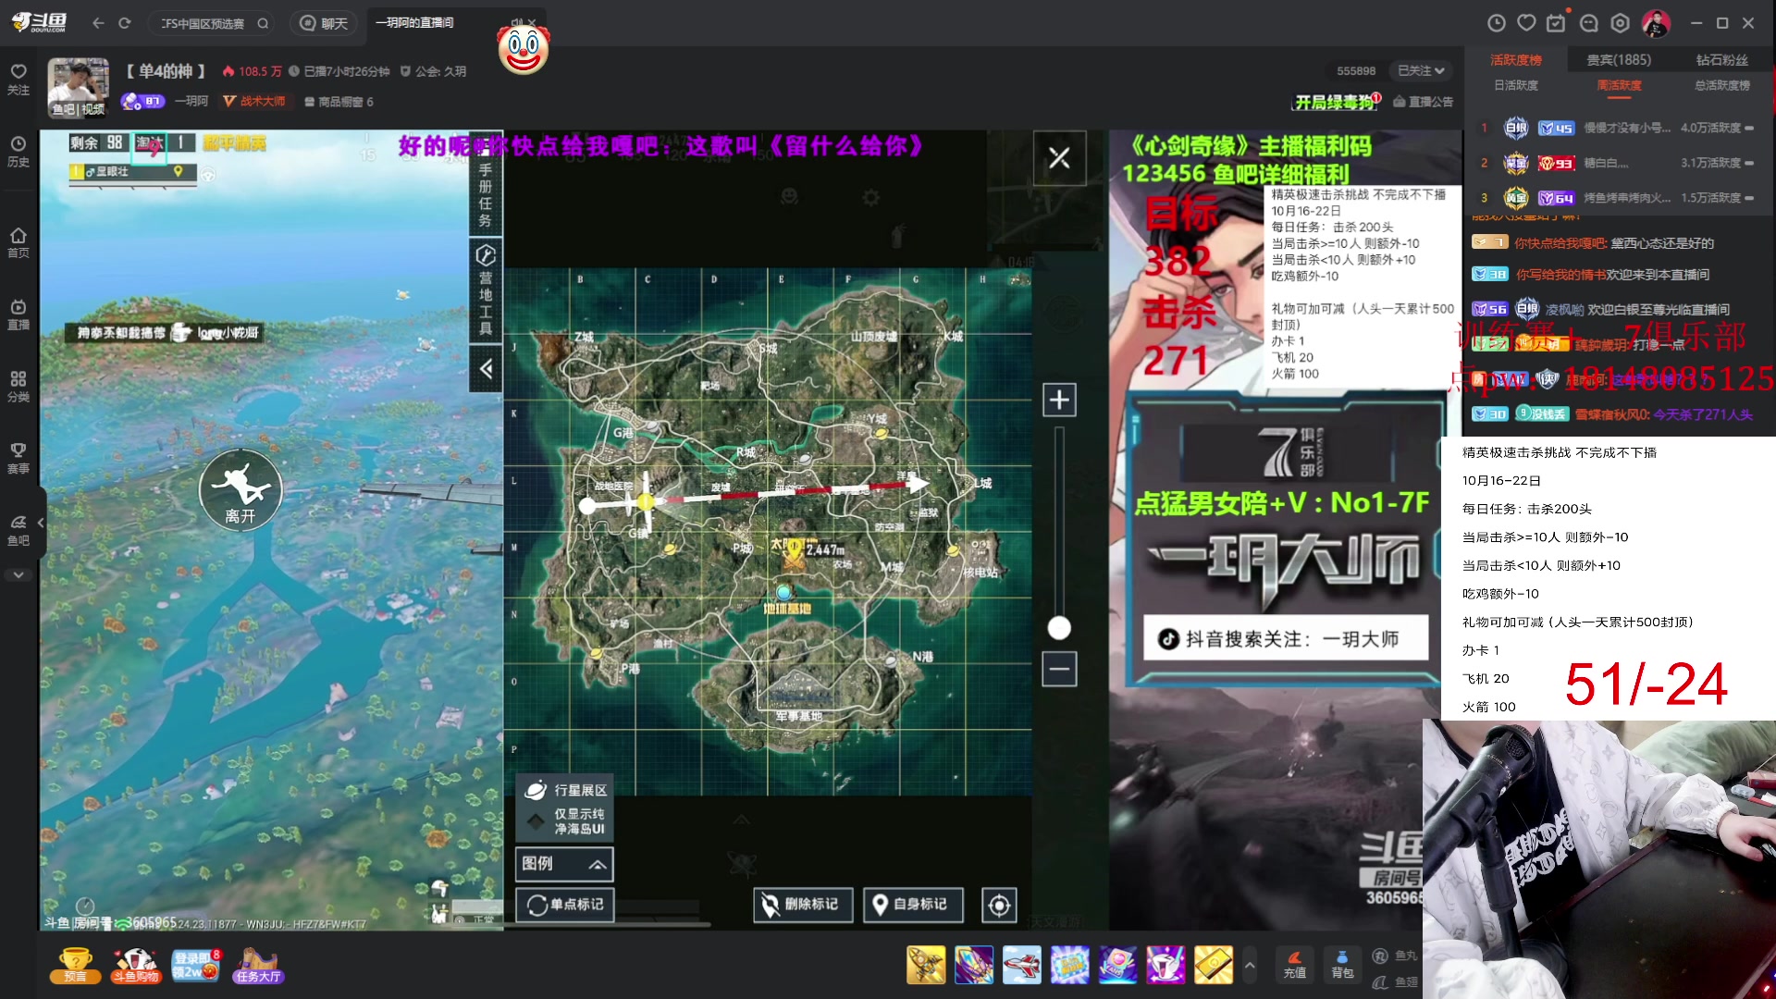Viewport: 1776px width, 999px height.
Task: Send golden rocket gift
Action: (926, 965)
